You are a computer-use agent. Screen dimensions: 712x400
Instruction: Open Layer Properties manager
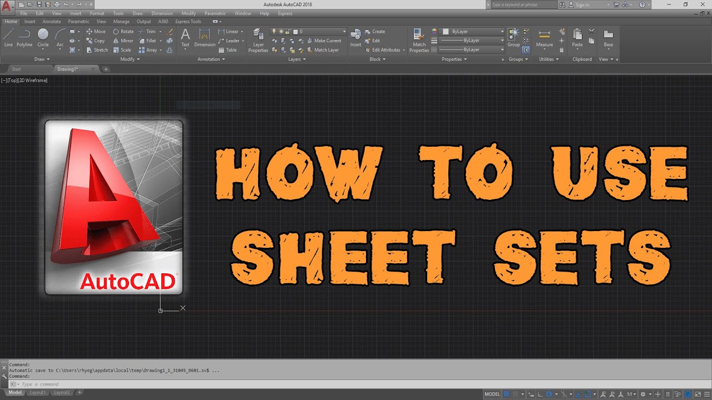pos(258,40)
